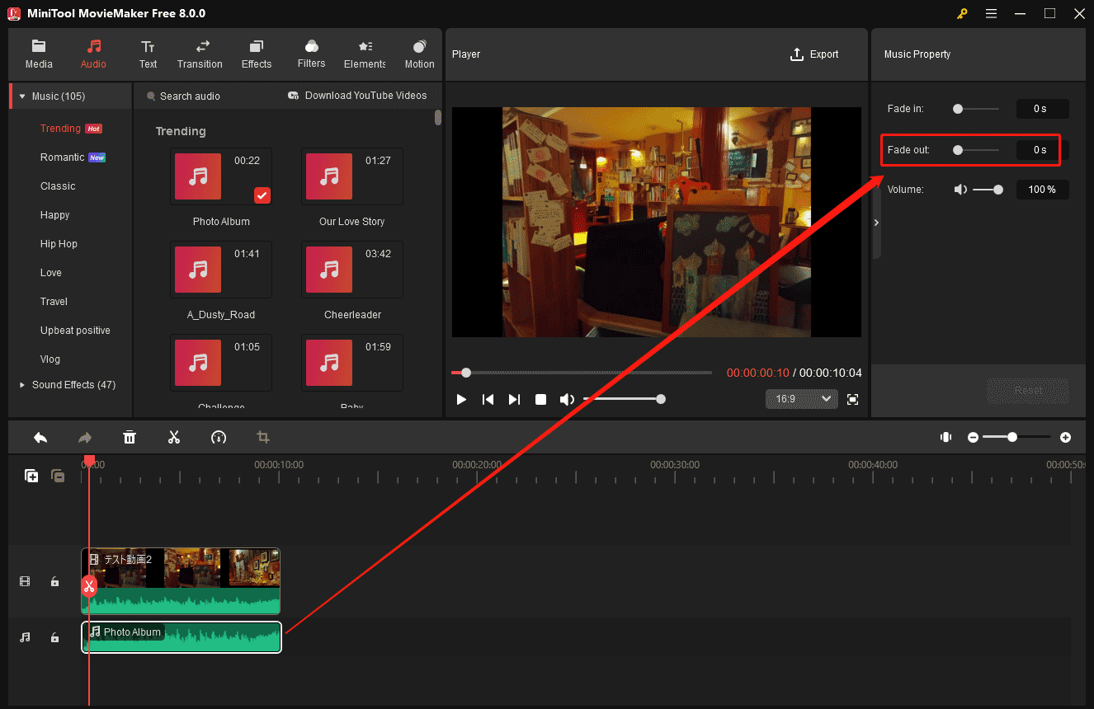Screen dimensions: 1094x709
Task: Open the Speed control icon
Action: [x=219, y=437]
